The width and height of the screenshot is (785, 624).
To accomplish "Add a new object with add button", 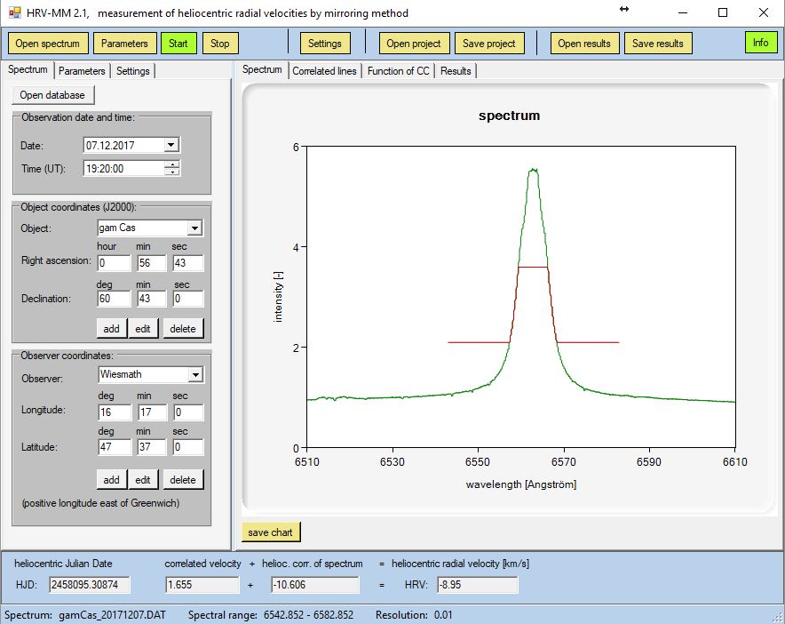I will coord(112,329).
